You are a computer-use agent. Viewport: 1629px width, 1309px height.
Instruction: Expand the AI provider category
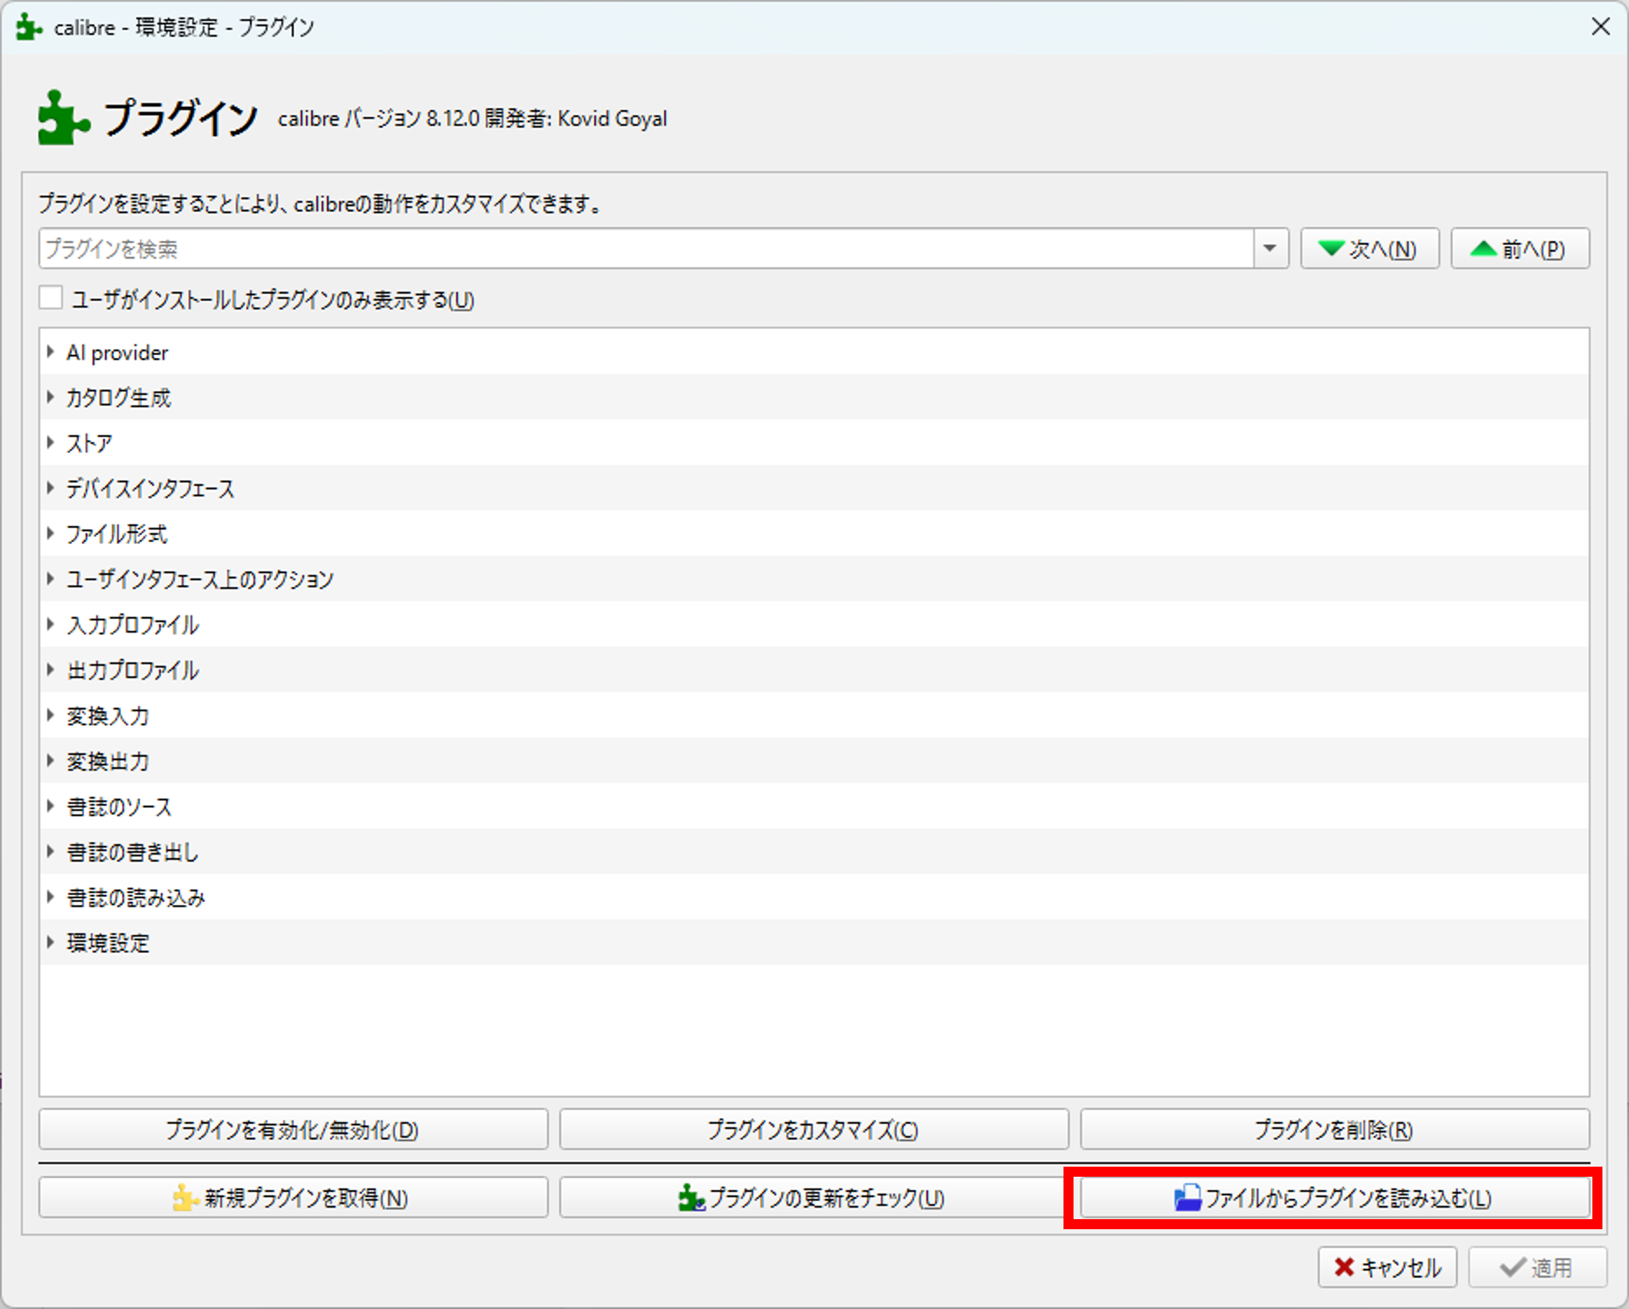(x=50, y=352)
